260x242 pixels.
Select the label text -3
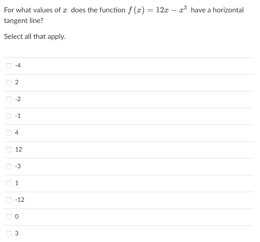18,166
